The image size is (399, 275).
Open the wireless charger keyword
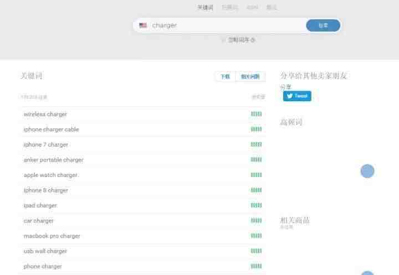click(45, 115)
